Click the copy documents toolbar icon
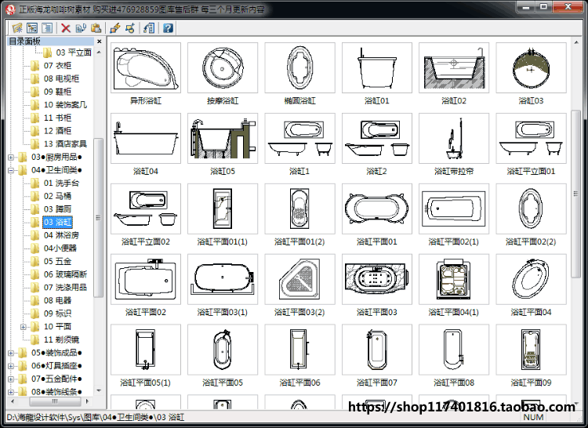The height and width of the screenshot is (428, 588). coord(81,27)
